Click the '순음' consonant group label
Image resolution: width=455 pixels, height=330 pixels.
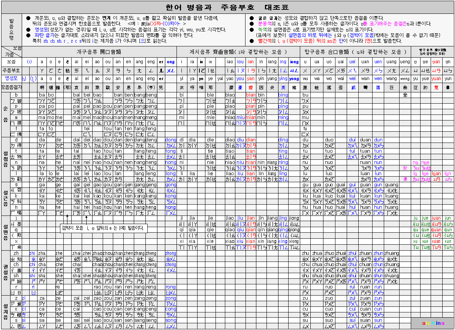tap(5, 114)
